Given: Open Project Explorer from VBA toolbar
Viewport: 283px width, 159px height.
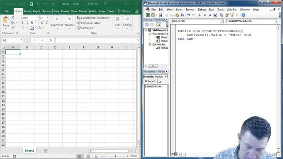Looking at the screenshot, I should (222, 15).
